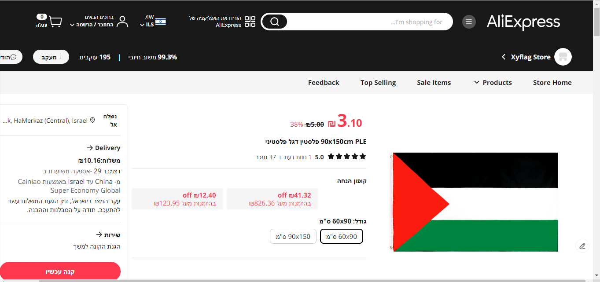Screen dimensions: 600x282
Task: Click the red קנה עכשיו buy now button
Action: pyautogui.click(x=60, y=271)
